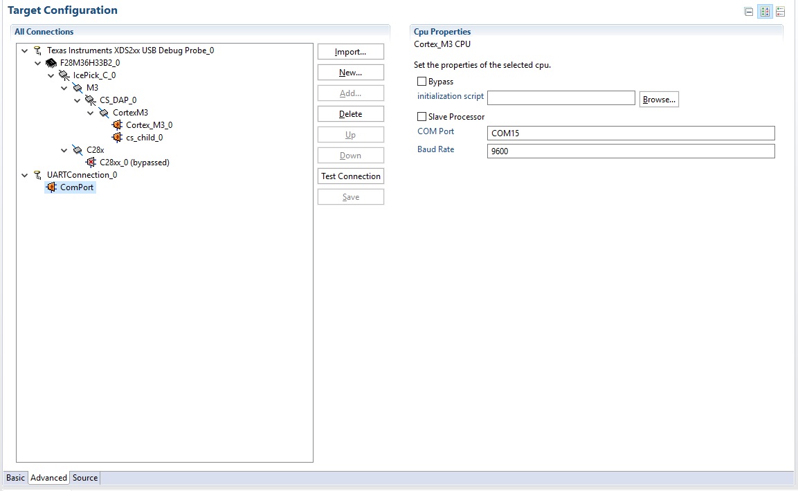The width and height of the screenshot is (798, 491).
Task: Switch to the Basic tab
Action: coord(15,477)
